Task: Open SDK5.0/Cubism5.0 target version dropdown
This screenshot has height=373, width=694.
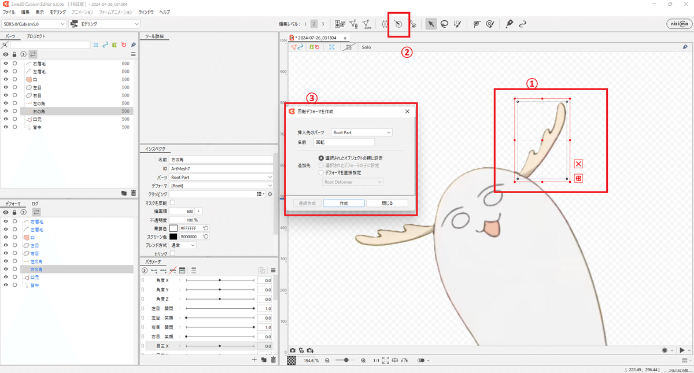Action: tap(34, 24)
